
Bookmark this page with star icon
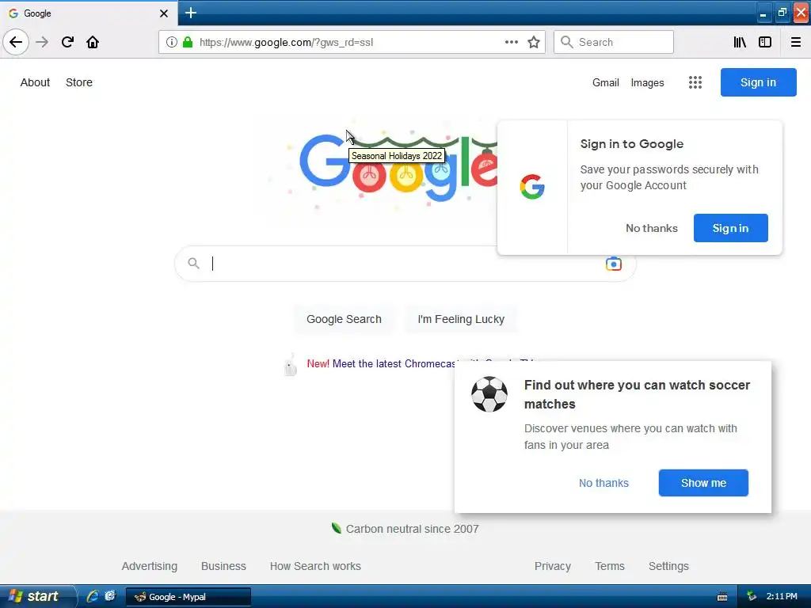[x=534, y=42]
